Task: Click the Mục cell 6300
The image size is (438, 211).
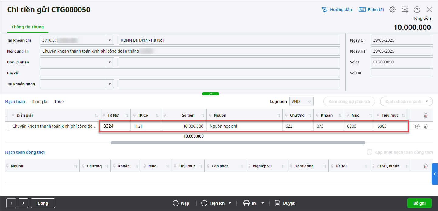Action: point(359,126)
